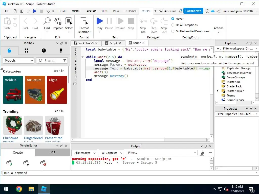Open Toolbox Creations lightbulb tab
Image resolution: width=259 pixels, height=194 pixels.
61,51
